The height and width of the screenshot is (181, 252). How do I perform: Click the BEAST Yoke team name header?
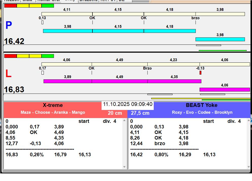pos(202,105)
